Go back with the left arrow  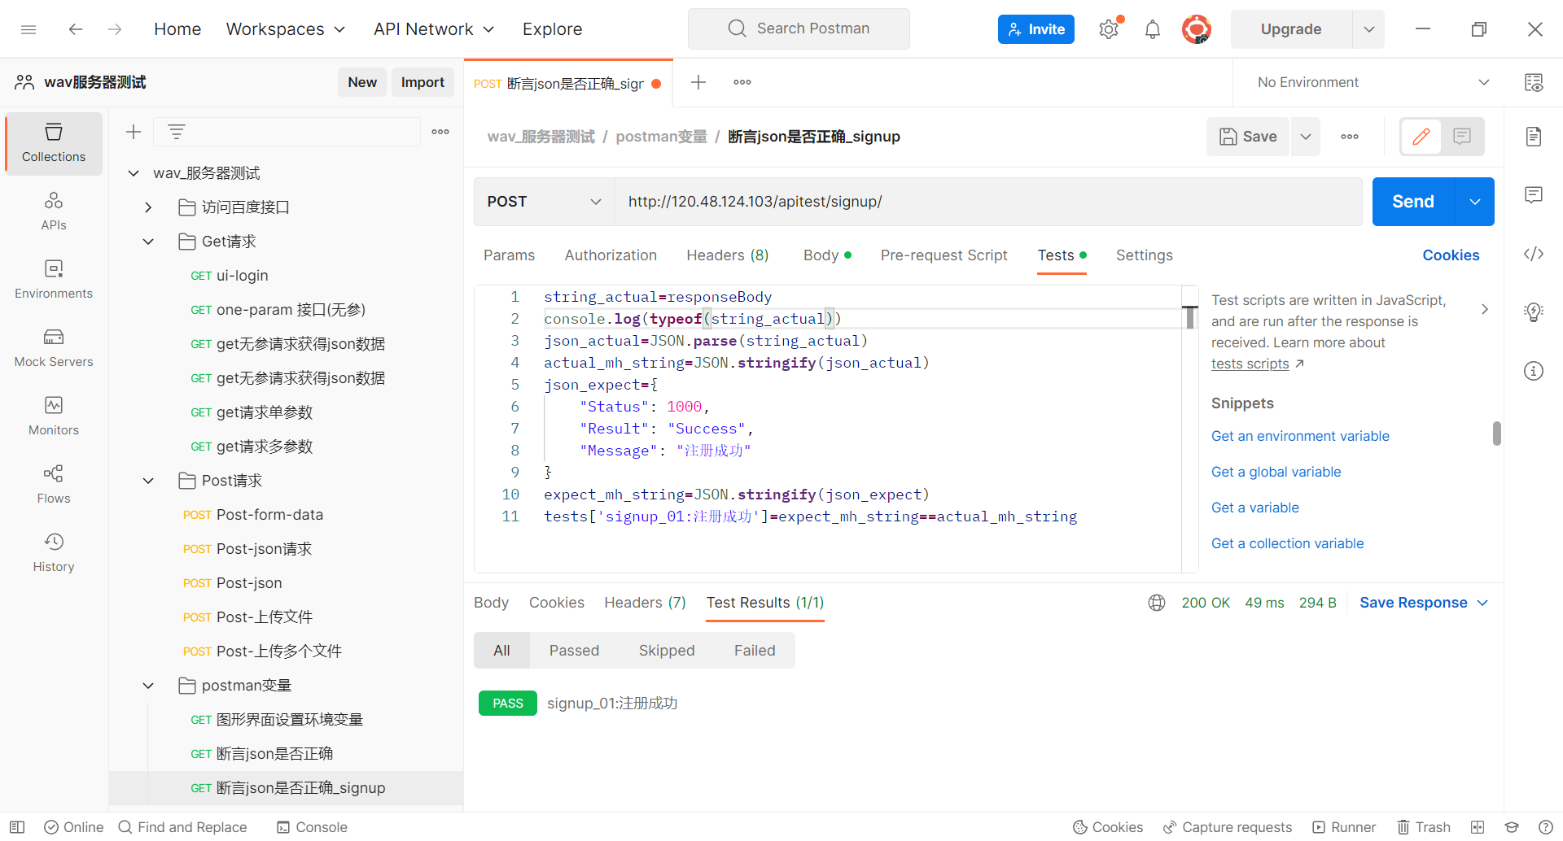tap(76, 29)
